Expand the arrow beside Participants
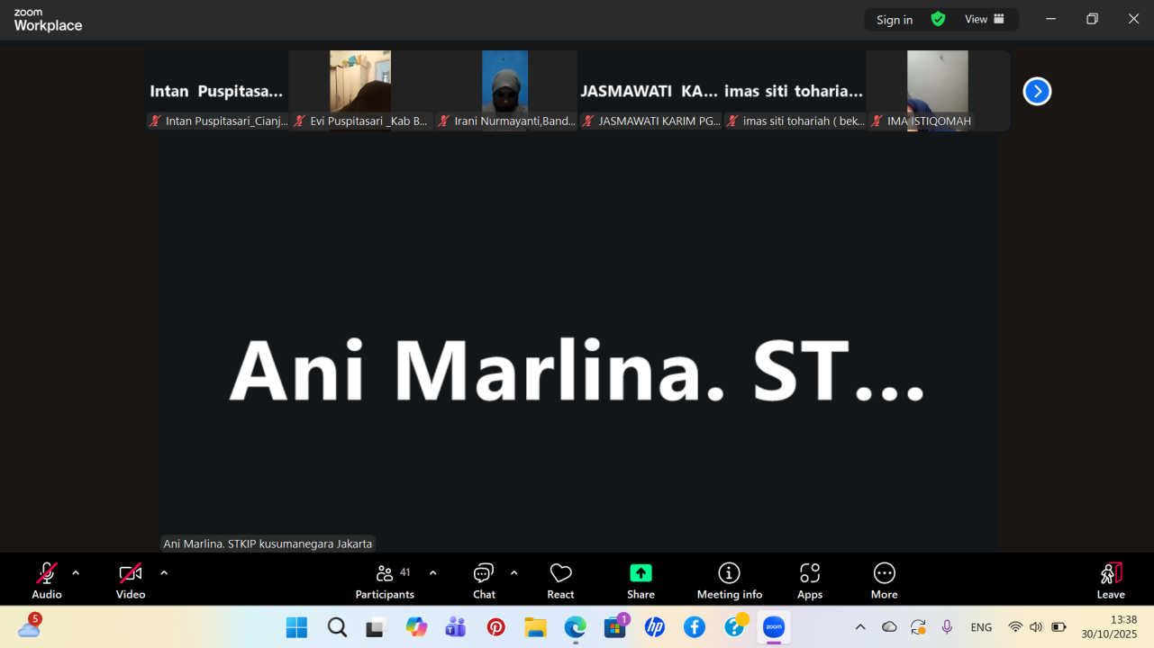Screen dimensions: 1154x648 point(432,572)
